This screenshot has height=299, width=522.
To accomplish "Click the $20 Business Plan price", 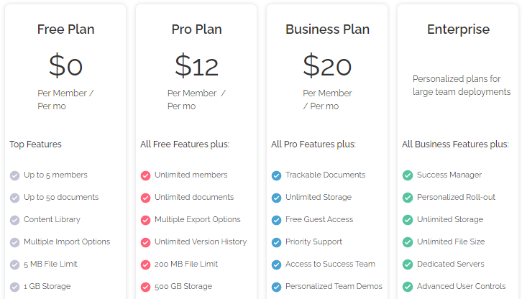I will 327,65.
